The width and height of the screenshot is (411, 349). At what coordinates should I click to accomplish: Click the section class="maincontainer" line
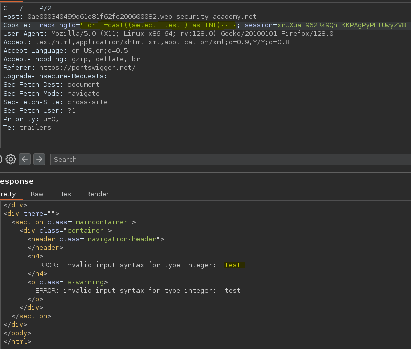tap(74, 222)
